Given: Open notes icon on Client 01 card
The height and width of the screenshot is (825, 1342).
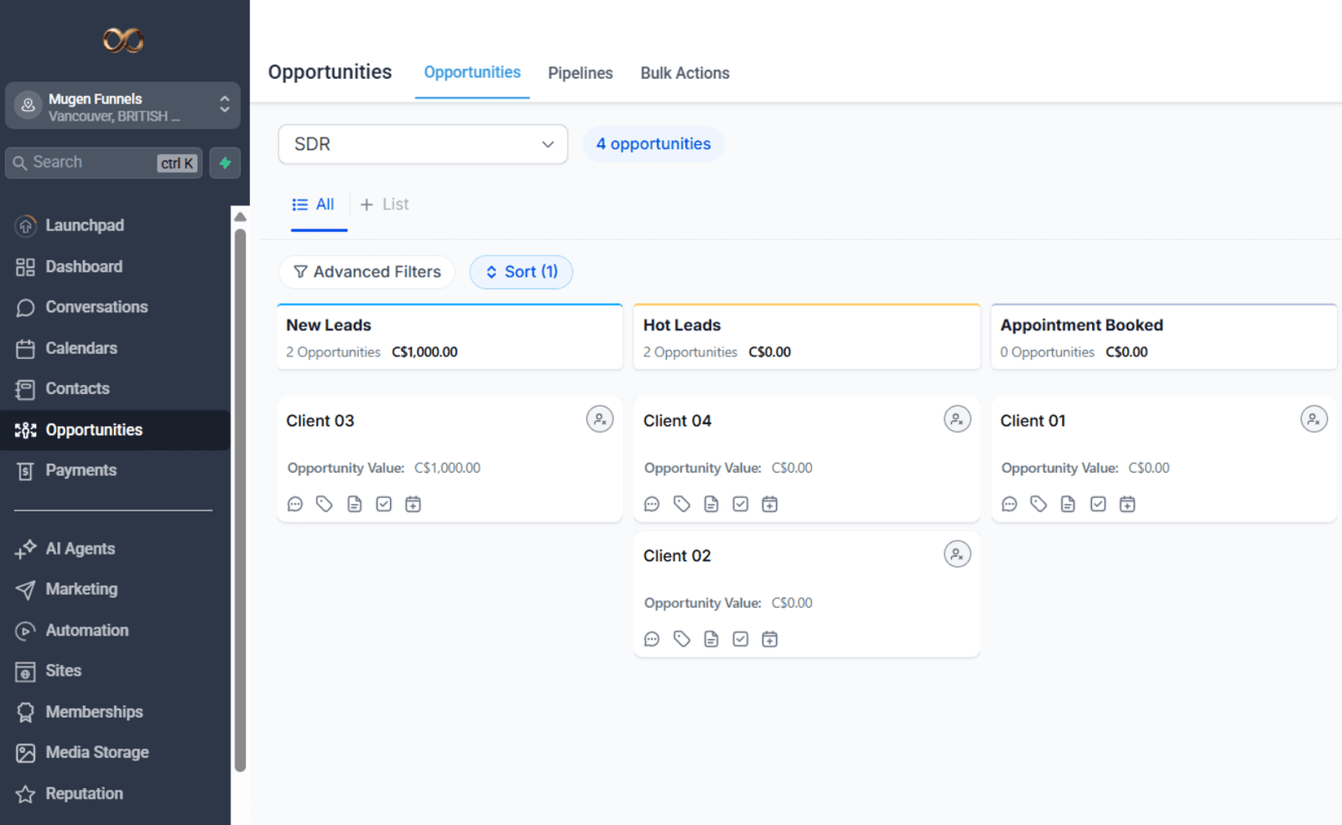Looking at the screenshot, I should (1068, 504).
